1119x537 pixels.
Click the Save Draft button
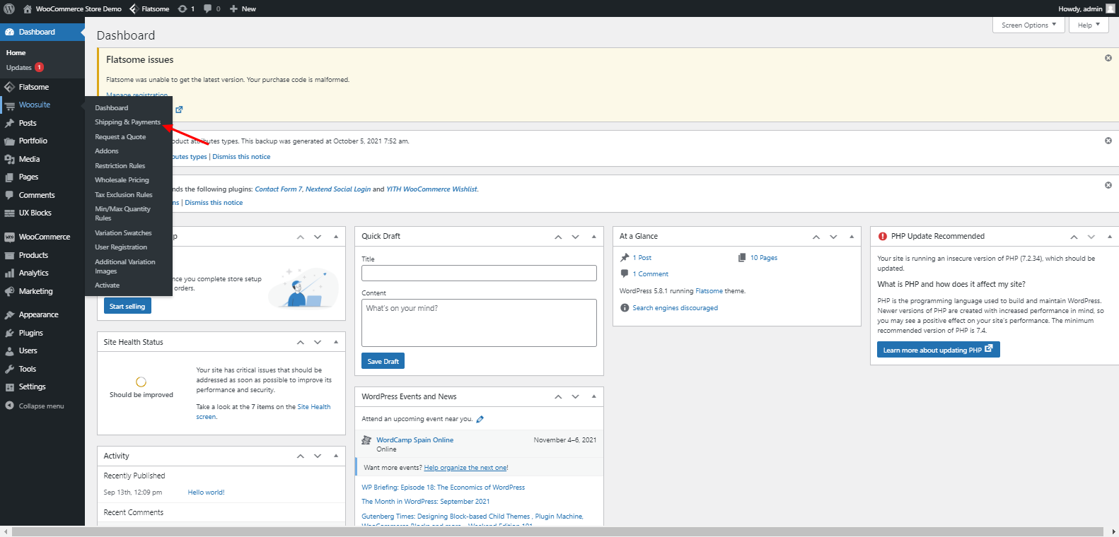tap(383, 361)
